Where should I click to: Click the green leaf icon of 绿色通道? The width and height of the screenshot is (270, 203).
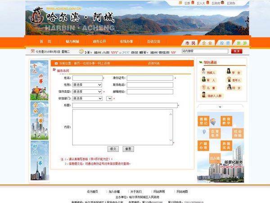pos(201,62)
